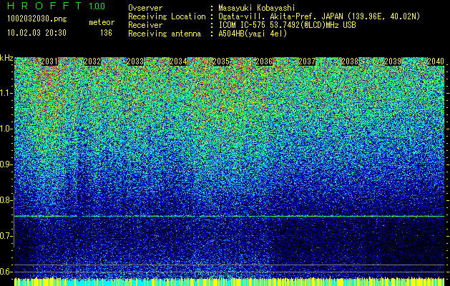The width and height of the screenshot is (450, 286).
Task: Select the name Masayuki Kobayashi
Action: coord(257,8)
